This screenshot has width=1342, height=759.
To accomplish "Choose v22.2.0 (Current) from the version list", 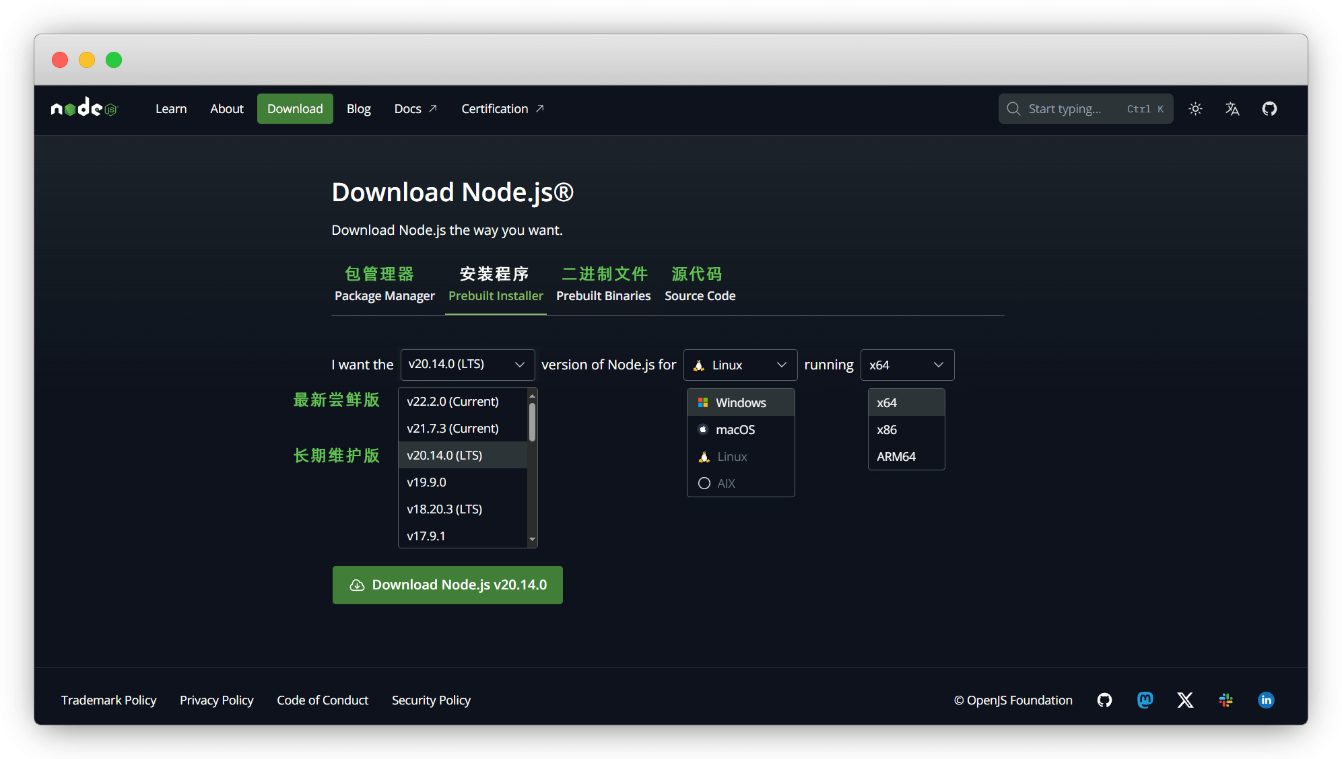I will click(x=463, y=401).
